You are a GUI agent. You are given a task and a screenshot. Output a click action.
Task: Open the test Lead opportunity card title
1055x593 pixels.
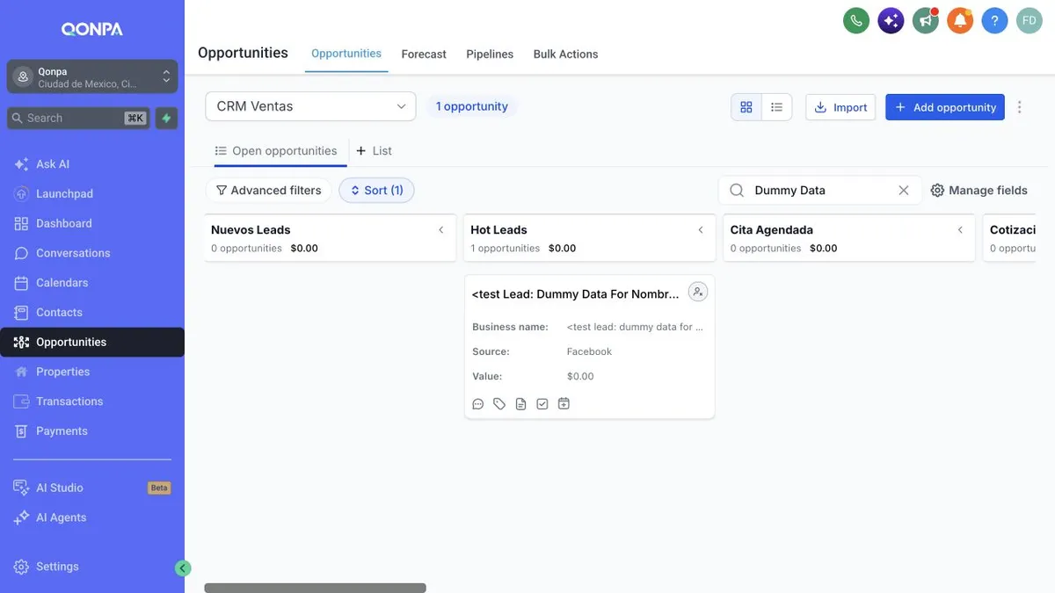tap(575, 294)
